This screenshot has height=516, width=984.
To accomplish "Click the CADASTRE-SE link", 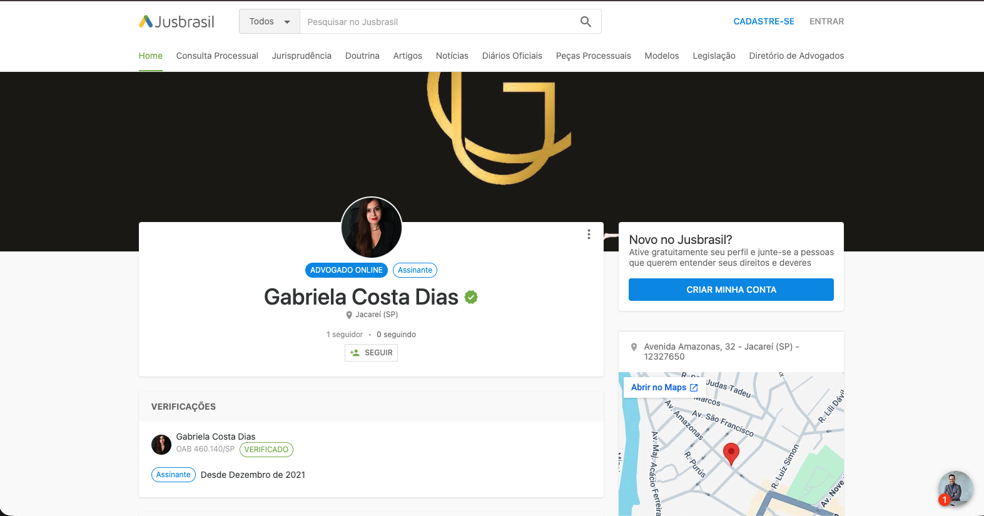I will click(x=764, y=21).
